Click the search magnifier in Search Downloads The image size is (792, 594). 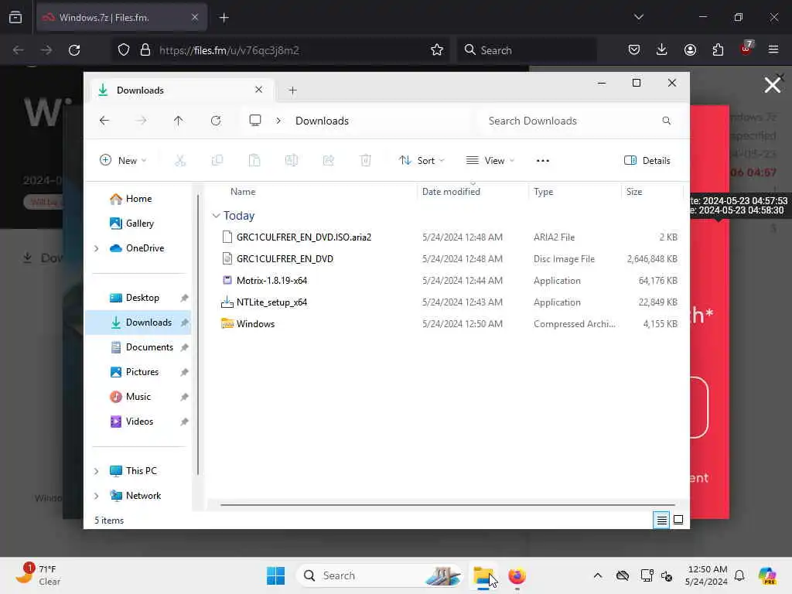[666, 121]
